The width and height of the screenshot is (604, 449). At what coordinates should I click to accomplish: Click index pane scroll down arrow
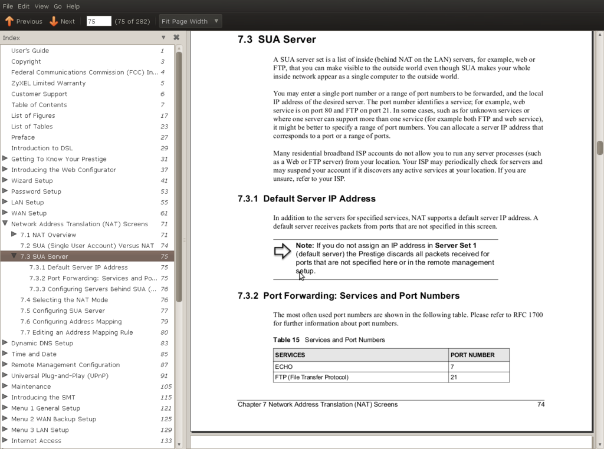(x=179, y=444)
